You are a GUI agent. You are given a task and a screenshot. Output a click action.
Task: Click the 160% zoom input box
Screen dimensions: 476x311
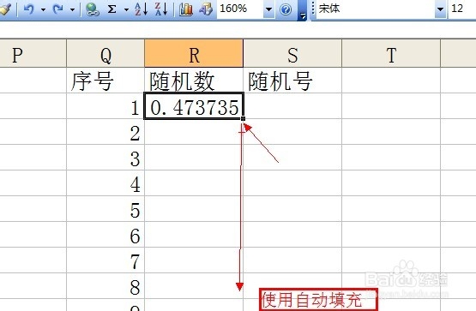tap(240, 9)
